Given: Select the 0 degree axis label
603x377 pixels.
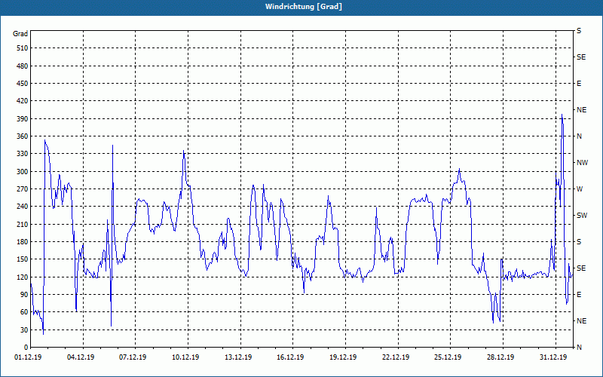Looking at the screenshot, I should tap(26, 348).
